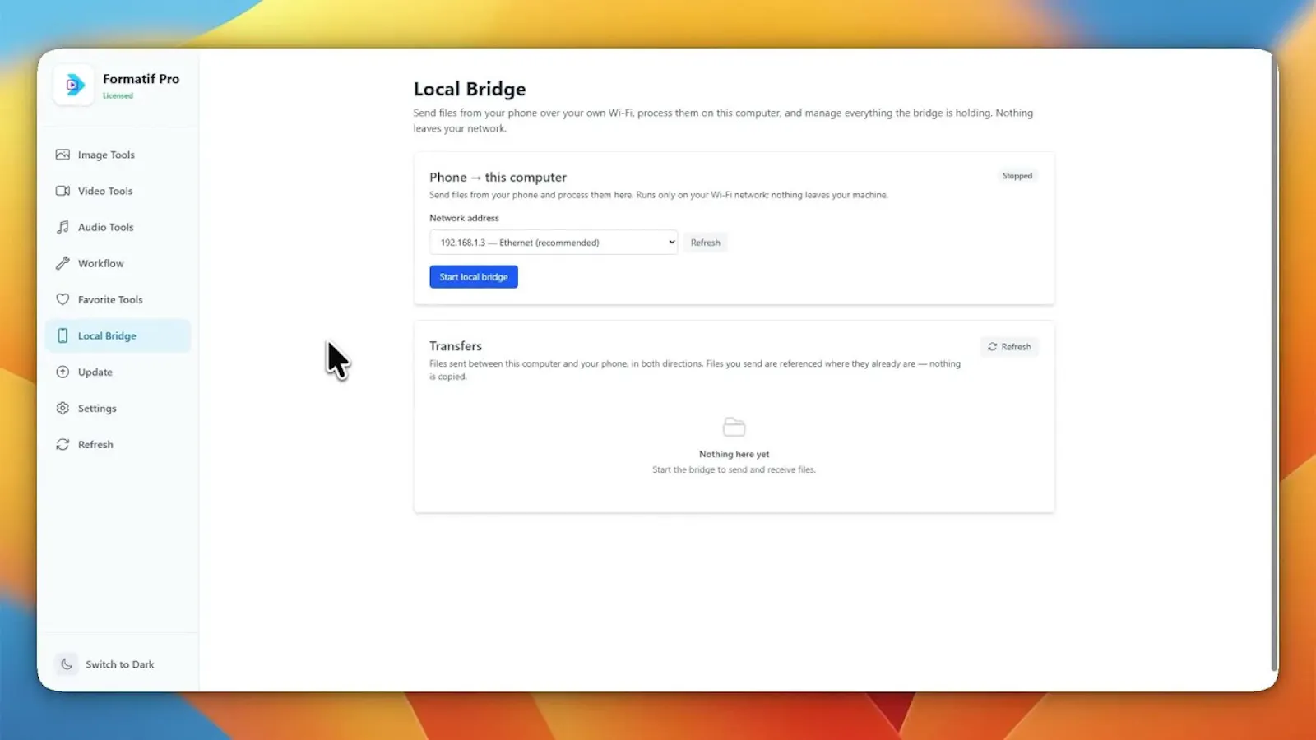The image size is (1316, 740).
Task: Click the "Phone → this computer" heading
Action: pyautogui.click(x=498, y=177)
